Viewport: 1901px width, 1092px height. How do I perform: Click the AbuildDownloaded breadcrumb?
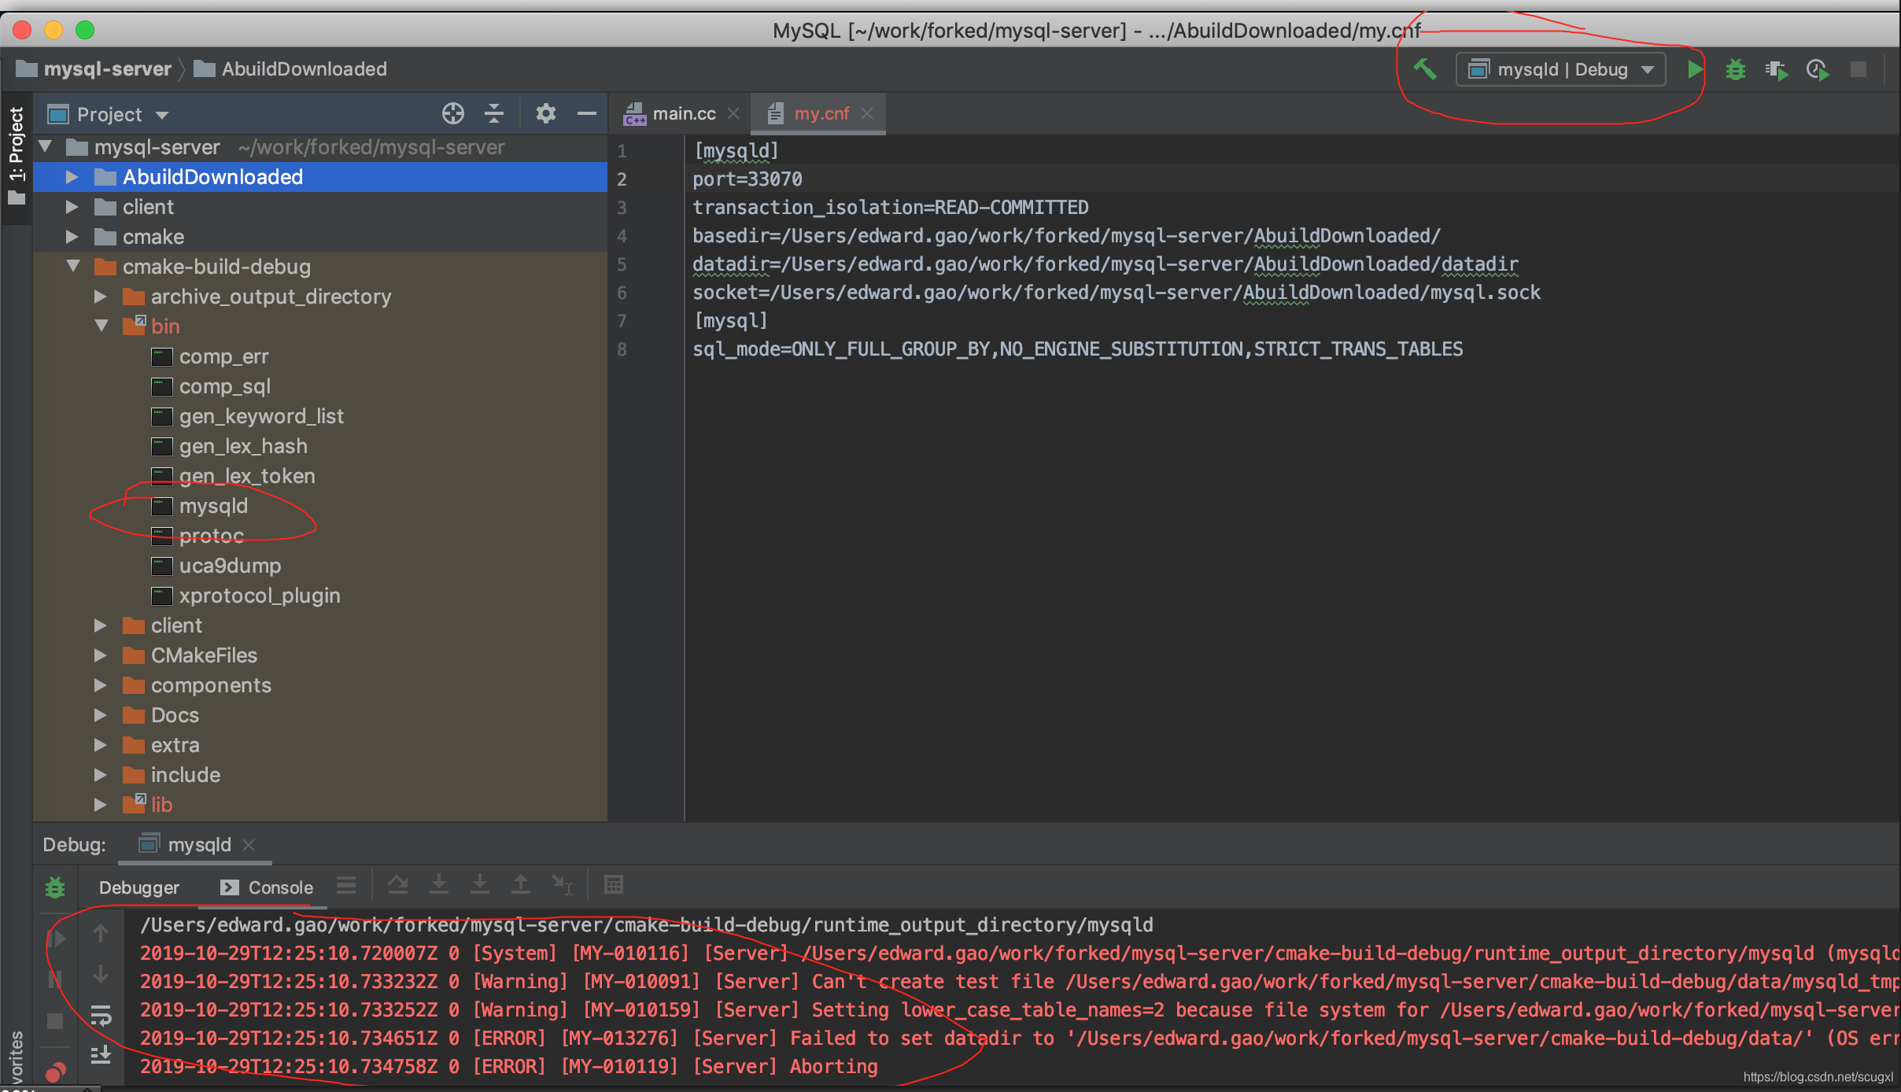pyautogui.click(x=290, y=69)
